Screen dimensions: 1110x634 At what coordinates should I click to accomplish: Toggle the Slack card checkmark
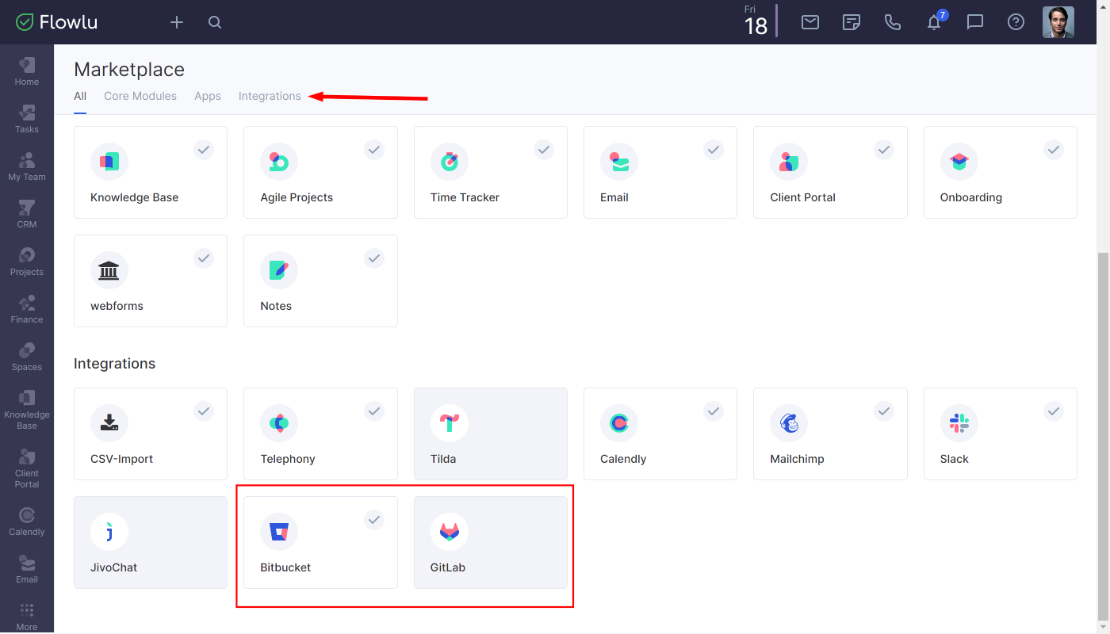pyautogui.click(x=1054, y=411)
